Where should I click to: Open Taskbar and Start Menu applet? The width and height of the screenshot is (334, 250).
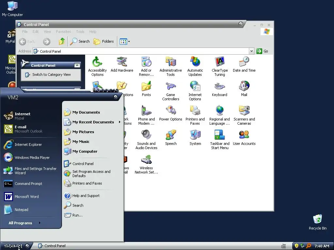(220, 140)
